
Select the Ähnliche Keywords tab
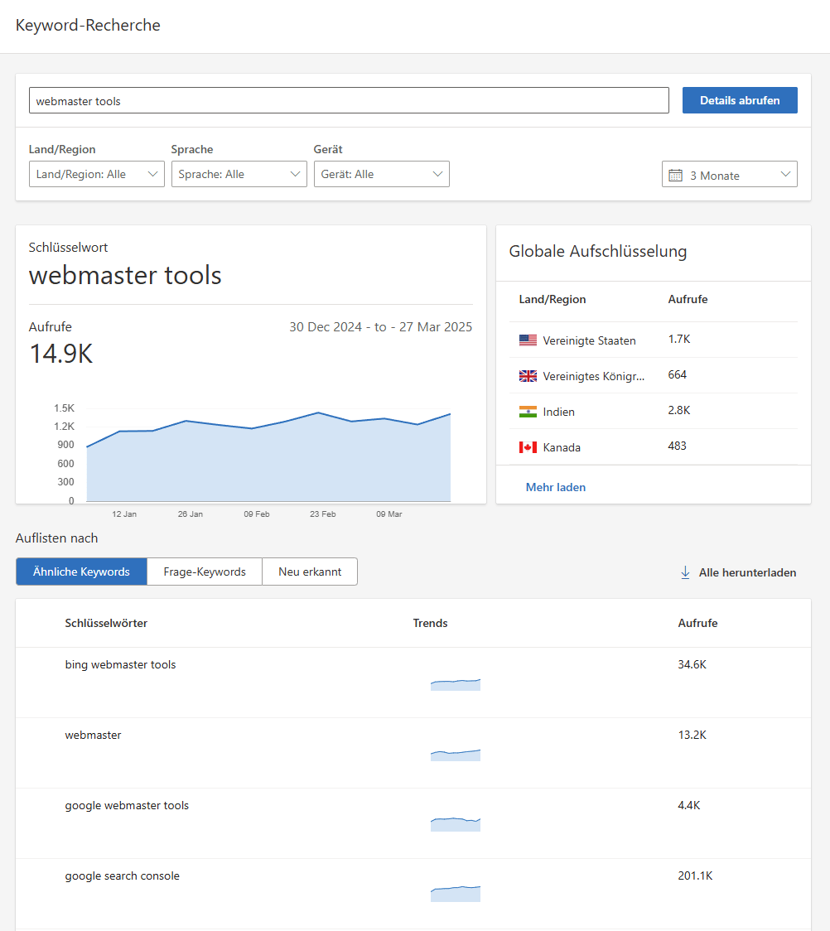[x=81, y=572]
